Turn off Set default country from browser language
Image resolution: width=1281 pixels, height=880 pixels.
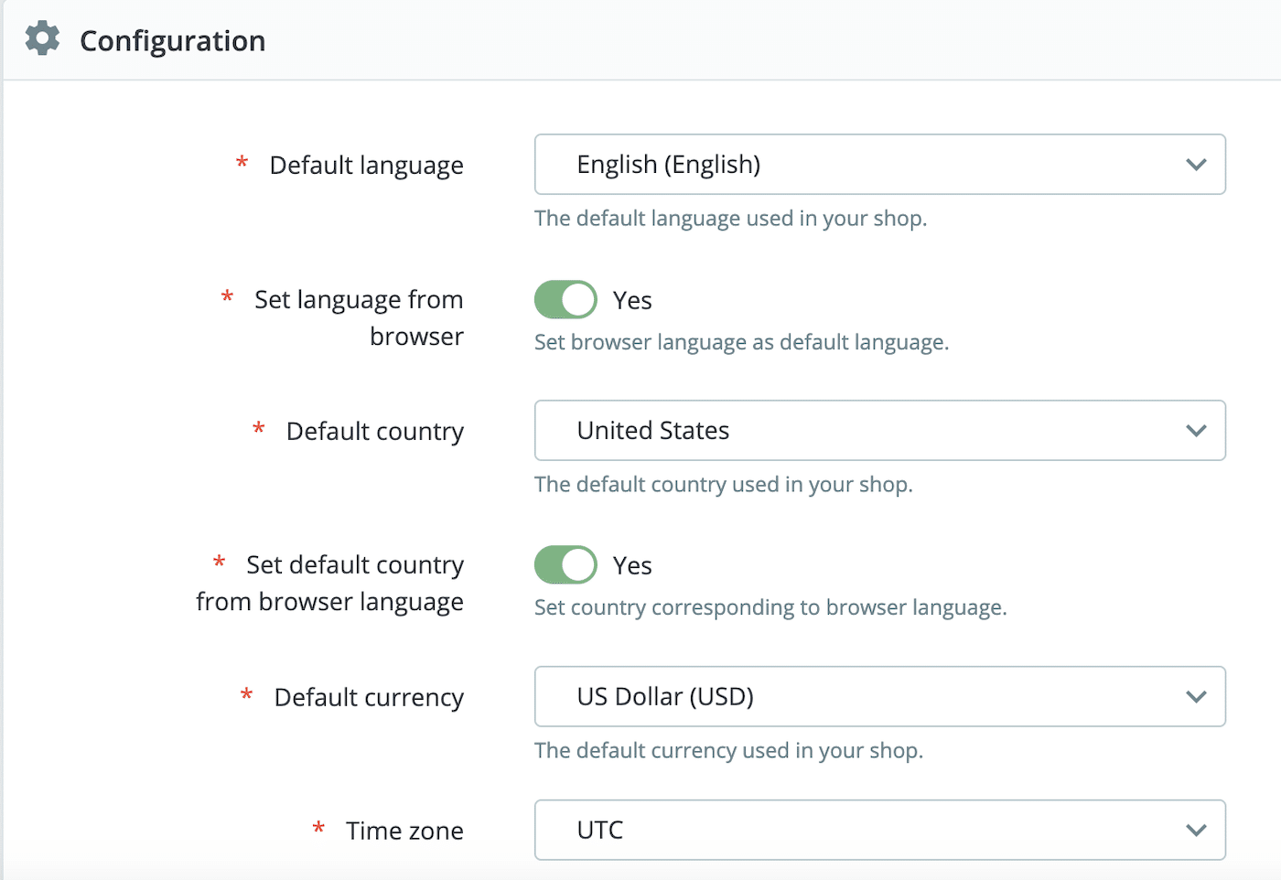[x=565, y=564]
